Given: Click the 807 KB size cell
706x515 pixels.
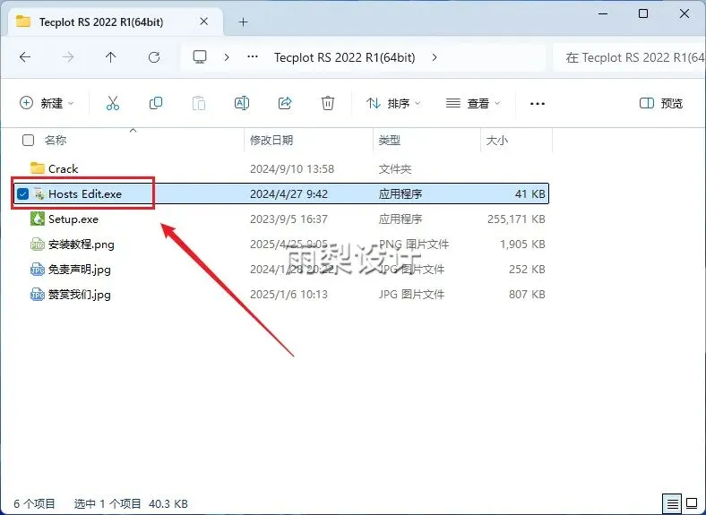Looking at the screenshot, I should pos(527,295).
